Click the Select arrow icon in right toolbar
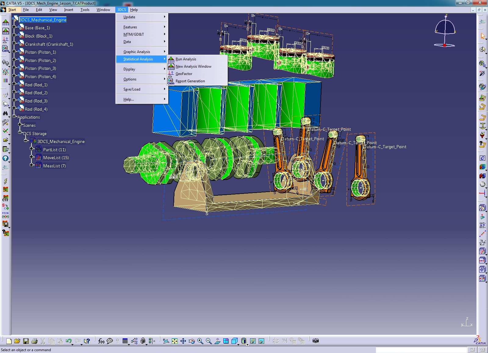The image size is (488, 353). (x=483, y=36)
